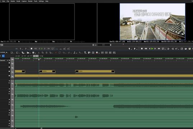The height and width of the screenshot is (129, 193).
Task: Click the recorder Rewind icon
Action: pyautogui.click(x=146, y=49)
